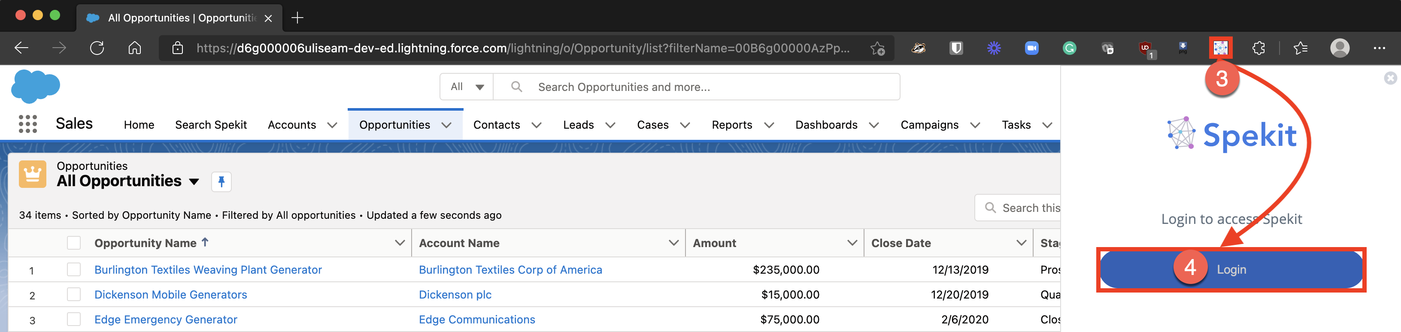This screenshot has height=332, width=1401.
Task: Click the Spekit extension icon
Action: pyautogui.click(x=1220, y=48)
